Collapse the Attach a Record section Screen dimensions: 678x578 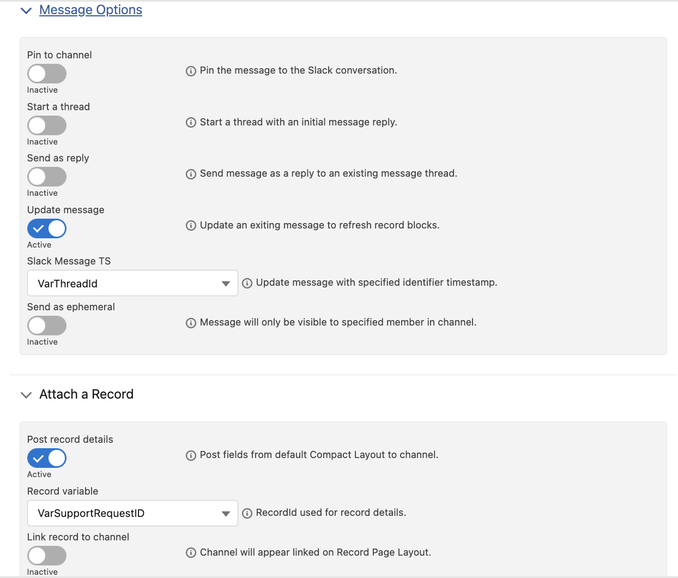tap(26, 394)
